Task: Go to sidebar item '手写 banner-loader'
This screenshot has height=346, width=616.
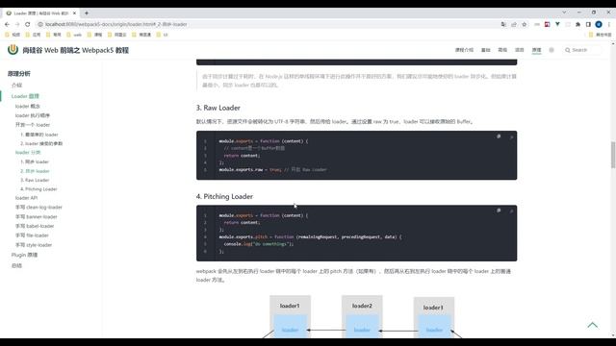Action: click(x=37, y=216)
